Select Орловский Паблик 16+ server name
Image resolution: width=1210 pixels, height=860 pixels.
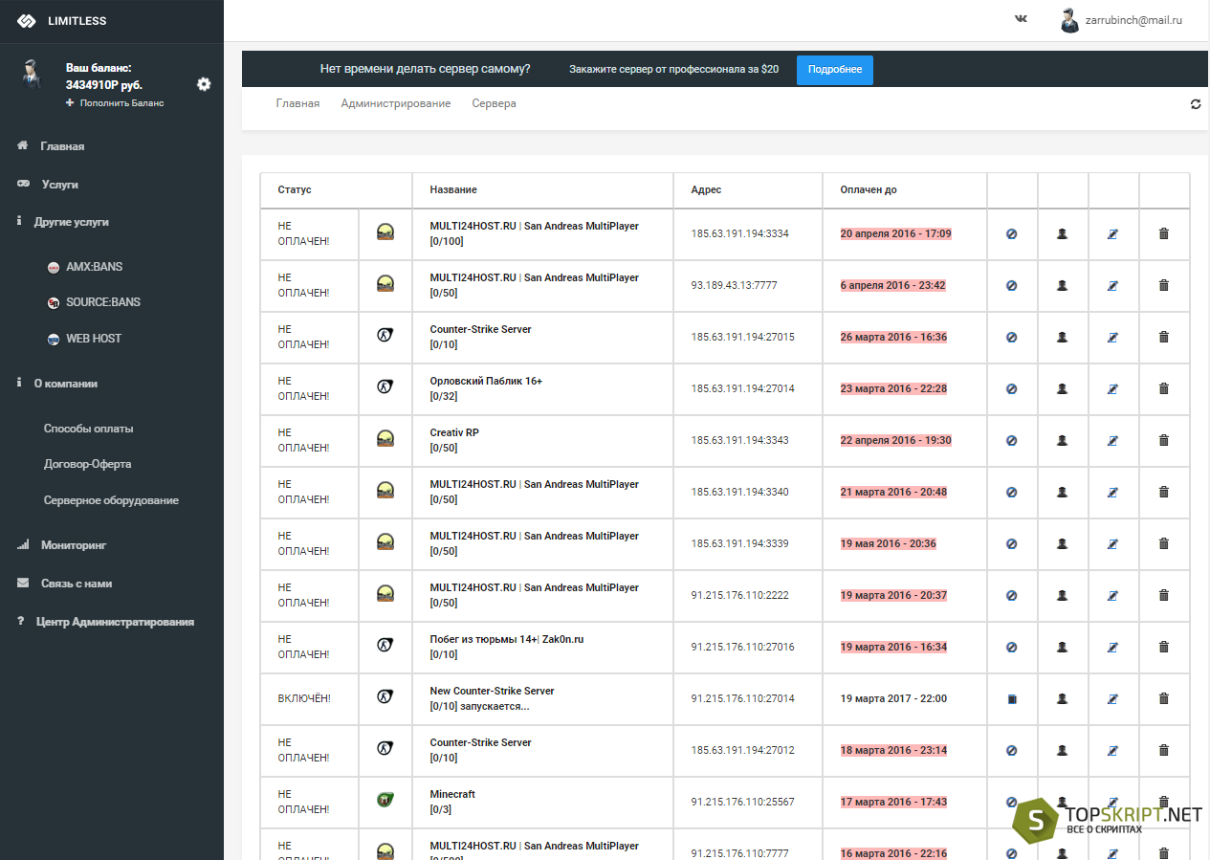(x=487, y=381)
